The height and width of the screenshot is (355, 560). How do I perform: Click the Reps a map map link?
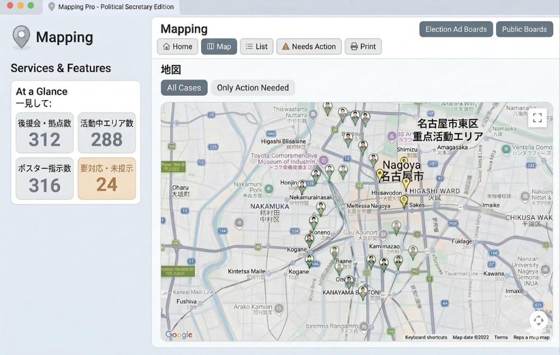click(532, 337)
